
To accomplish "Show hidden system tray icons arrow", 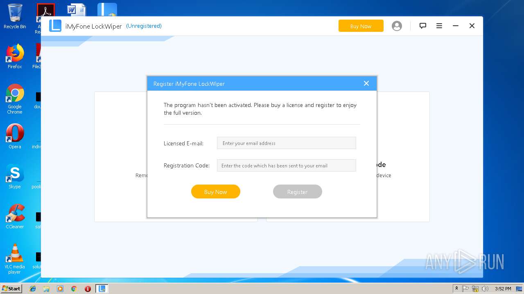I will pyautogui.click(x=456, y=289).
